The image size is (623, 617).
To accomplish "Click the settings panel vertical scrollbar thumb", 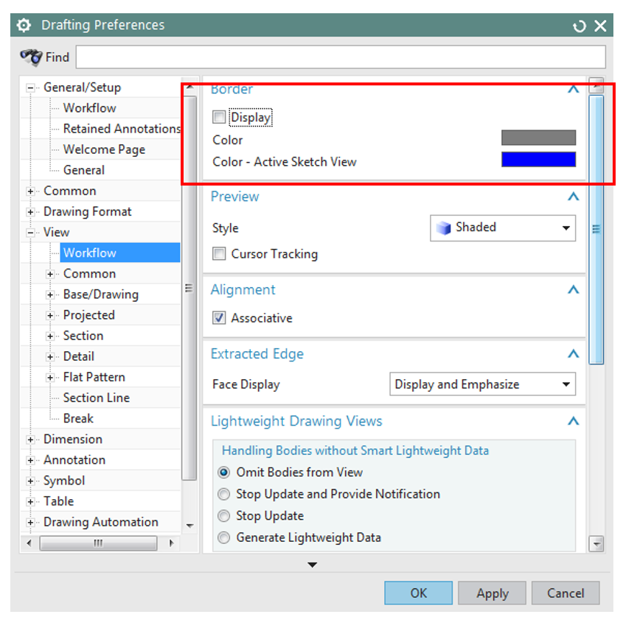I will 596,229.
